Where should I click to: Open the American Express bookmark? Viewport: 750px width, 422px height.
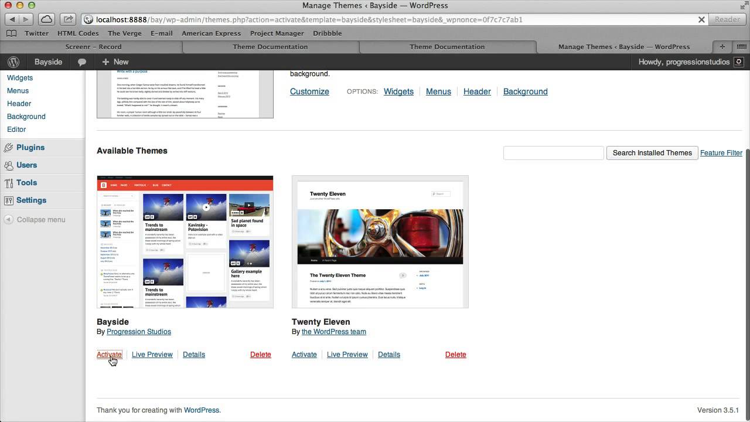[211, 33]
